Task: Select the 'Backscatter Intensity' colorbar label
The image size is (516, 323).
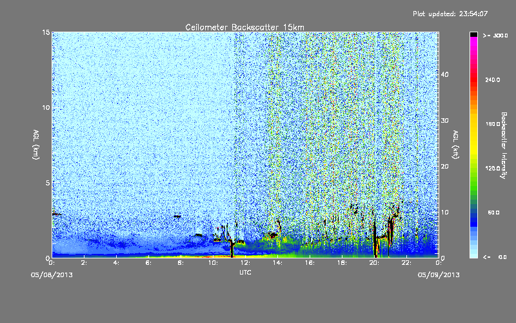Action: tap(504, 145)
